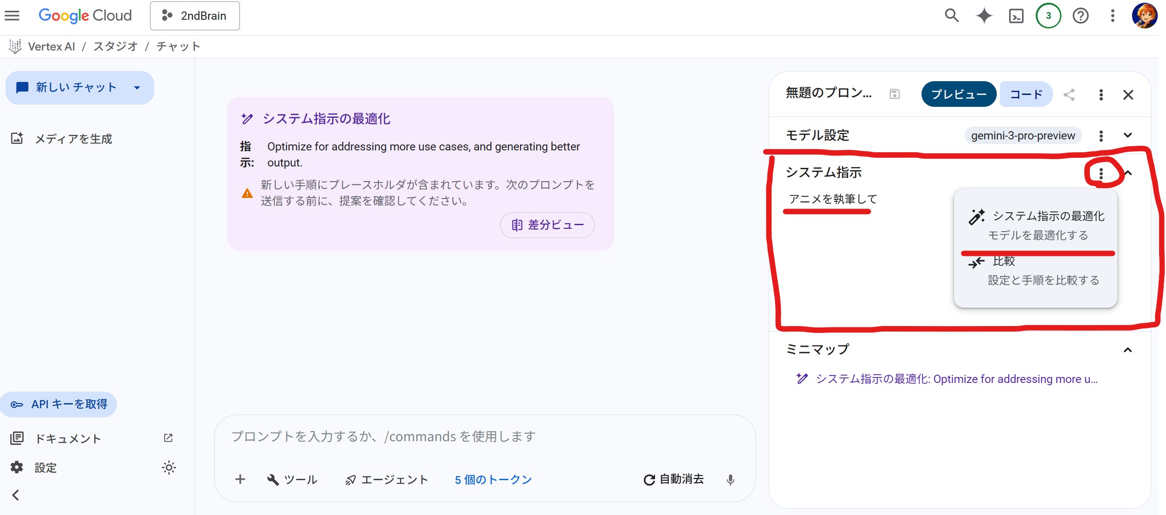Open Google Cloud search

point(951,15)
